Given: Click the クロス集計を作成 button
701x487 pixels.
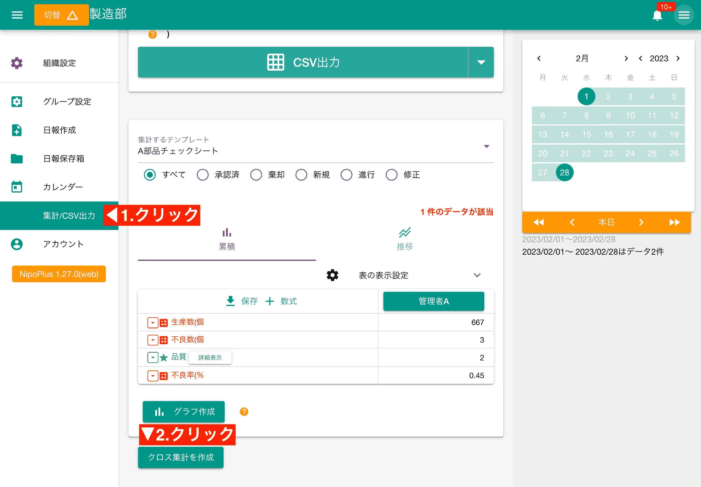Looking at the screenshot, I should tap(181, 457).
